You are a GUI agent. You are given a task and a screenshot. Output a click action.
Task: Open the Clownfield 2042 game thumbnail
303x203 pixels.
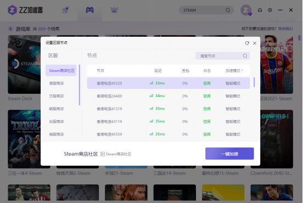click(277, 139)
